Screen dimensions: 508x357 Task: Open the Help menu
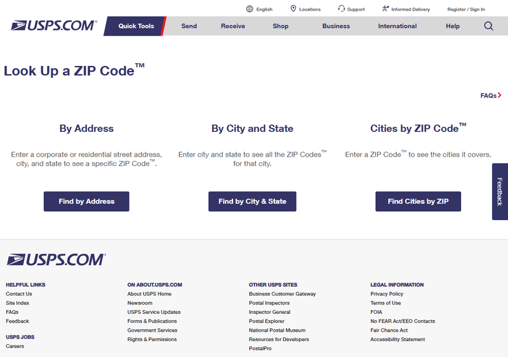(453, 26)
